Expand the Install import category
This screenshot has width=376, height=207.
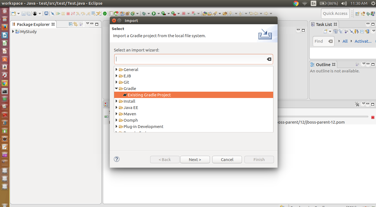116,101
